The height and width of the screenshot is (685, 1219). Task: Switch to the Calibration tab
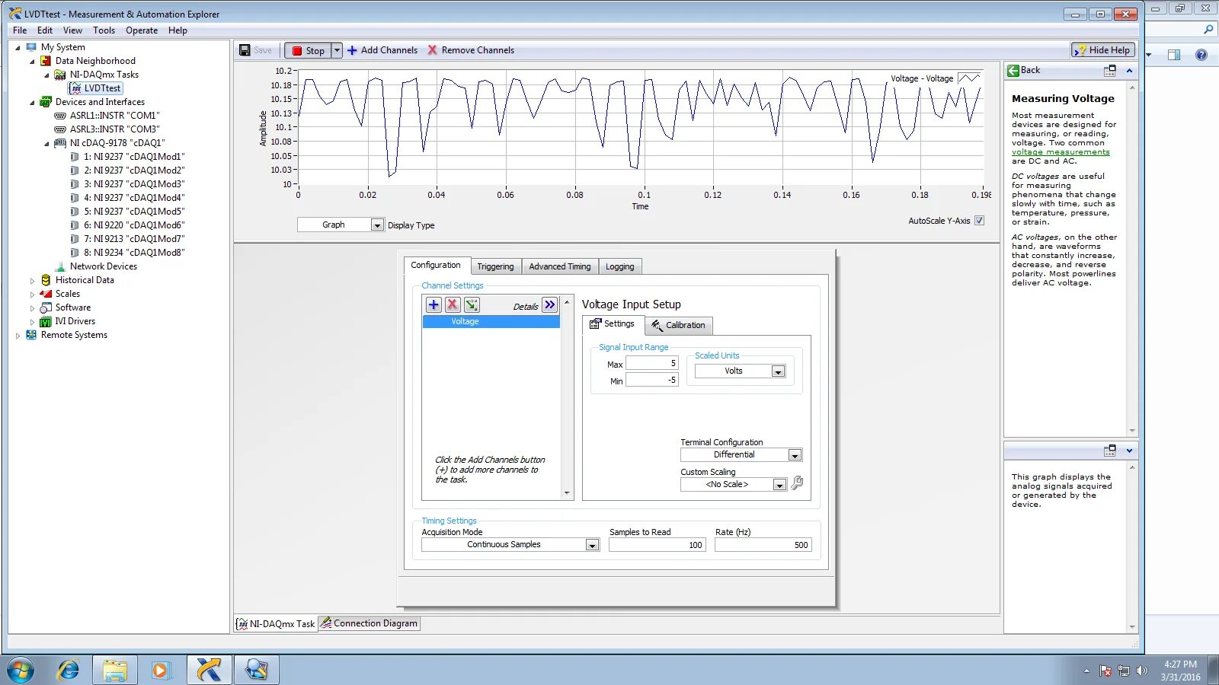[x=678, y=326]
